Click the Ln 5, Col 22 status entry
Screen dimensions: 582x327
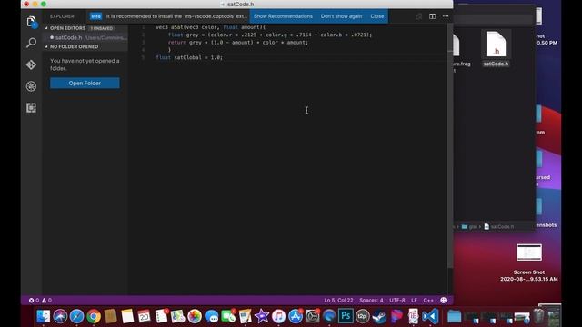coord(338,301)
